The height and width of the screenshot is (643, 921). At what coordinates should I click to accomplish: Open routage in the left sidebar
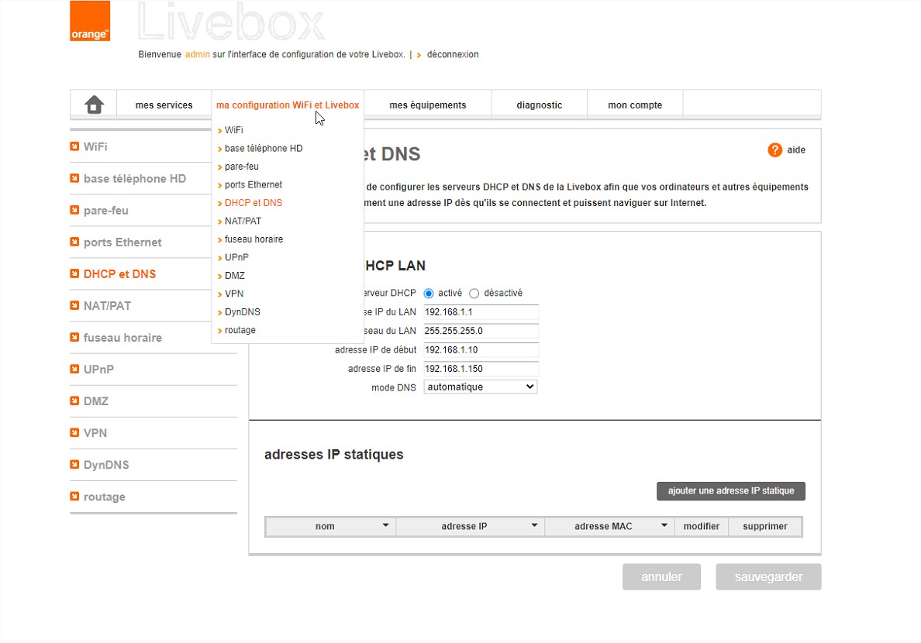tap(104, 497)
